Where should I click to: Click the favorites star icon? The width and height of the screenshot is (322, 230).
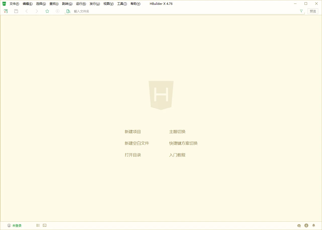pyautogui.click(x=47, y=11)
